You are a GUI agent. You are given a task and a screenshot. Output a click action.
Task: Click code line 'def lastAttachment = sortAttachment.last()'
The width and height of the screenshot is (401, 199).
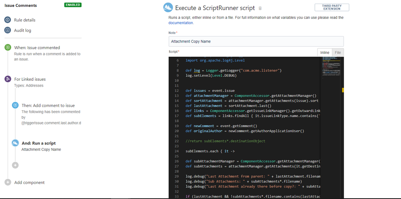228,106
